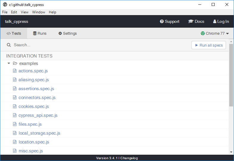Click the gear icon of Settings tab
Screen dimensions: 234x161
tap(60, 33)
